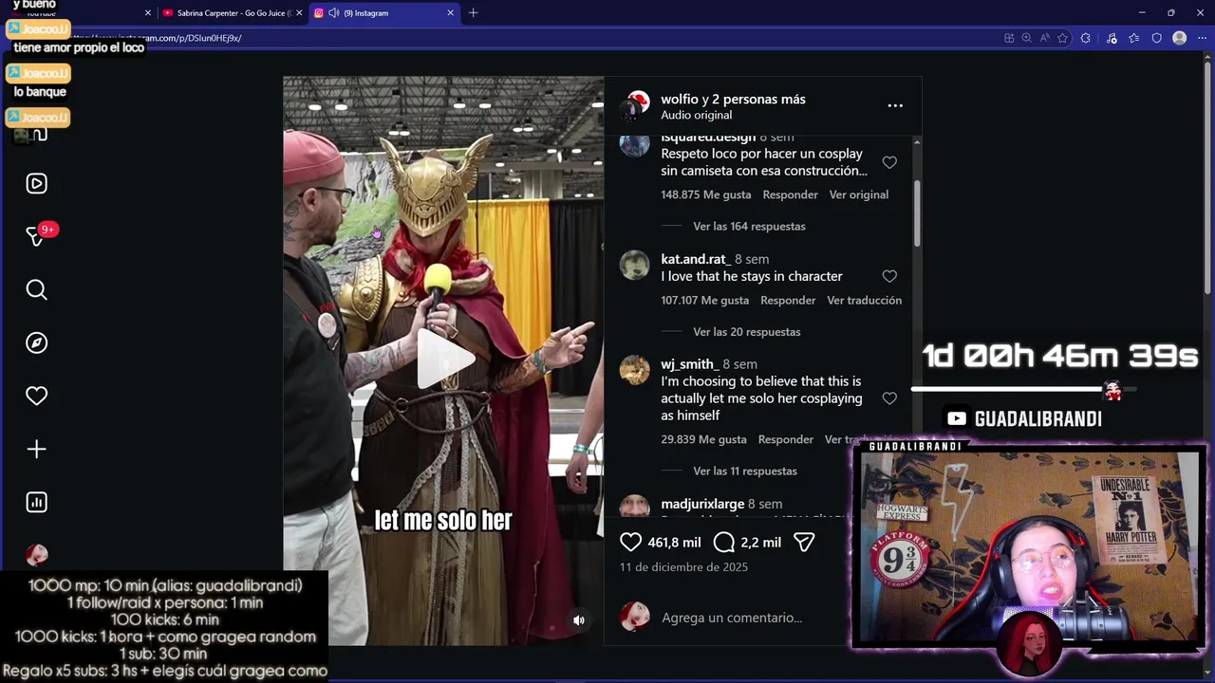Click the comment bubble icon under post

[x=724, y=542]
